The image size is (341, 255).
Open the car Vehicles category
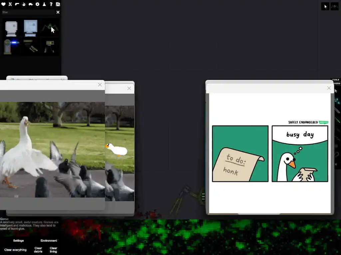[x=31, y=4]
